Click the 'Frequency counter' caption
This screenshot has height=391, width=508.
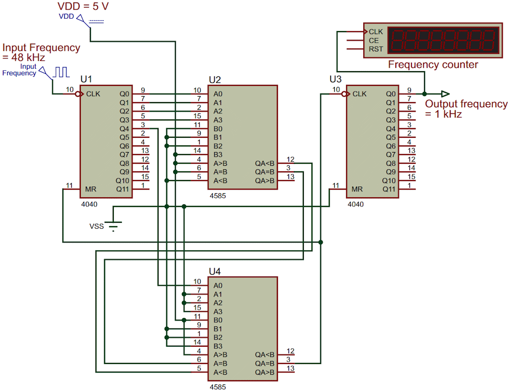click(433, 65)
